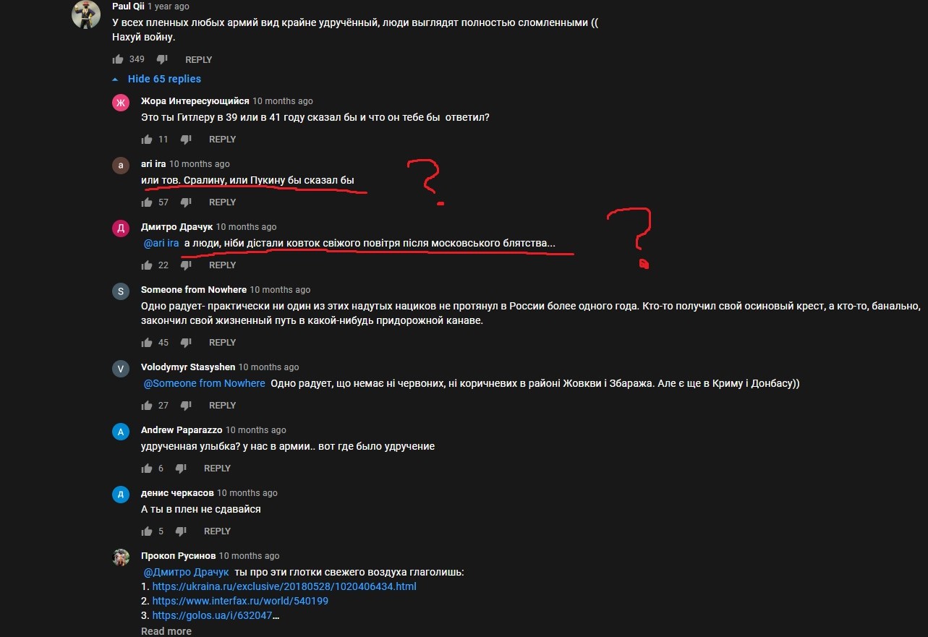Like денис черкасов's comment
The height and width of the screenshot is (637, 928).
(147, 531)
